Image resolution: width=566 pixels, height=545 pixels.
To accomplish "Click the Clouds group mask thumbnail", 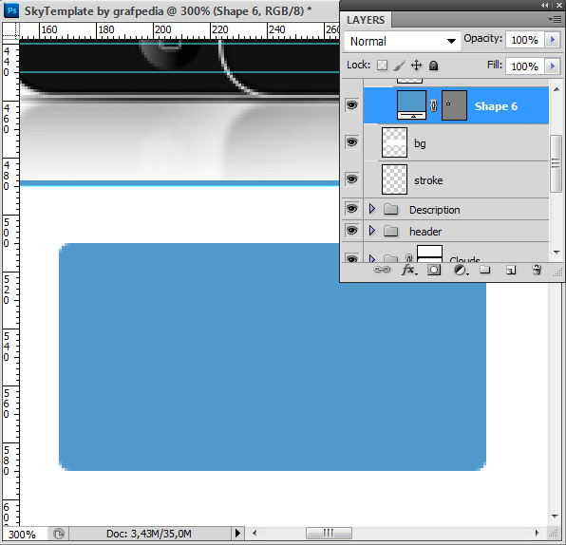I will [429, 254].
